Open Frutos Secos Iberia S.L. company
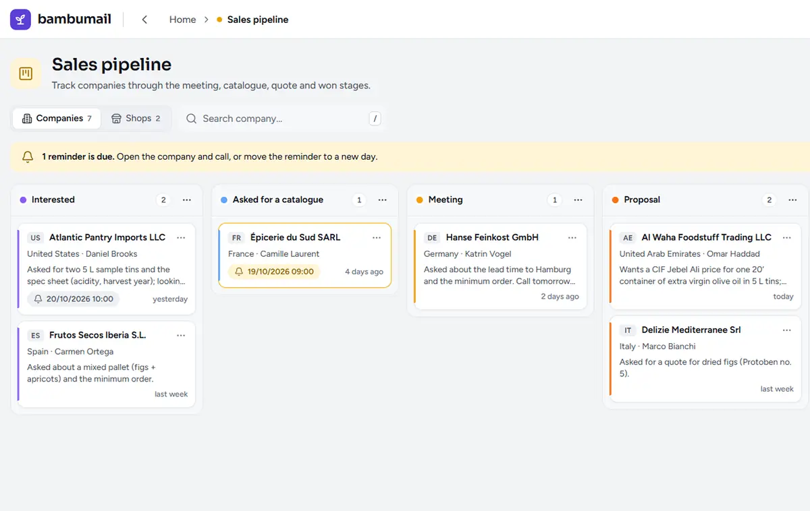 coord(98,335)
